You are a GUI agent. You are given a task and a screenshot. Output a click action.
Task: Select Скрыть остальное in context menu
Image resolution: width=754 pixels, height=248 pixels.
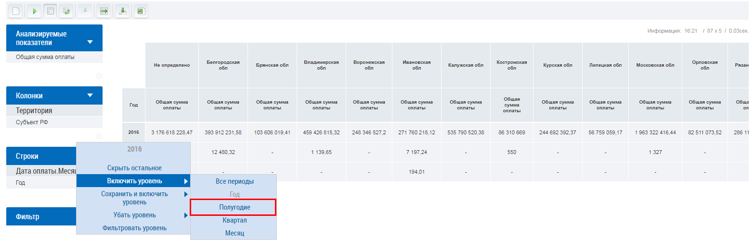click(x=134, y=168)
